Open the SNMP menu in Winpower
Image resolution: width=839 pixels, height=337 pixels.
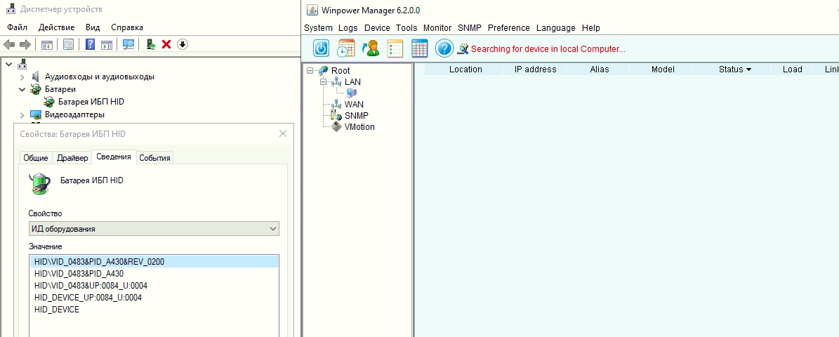tap(470, 28)
